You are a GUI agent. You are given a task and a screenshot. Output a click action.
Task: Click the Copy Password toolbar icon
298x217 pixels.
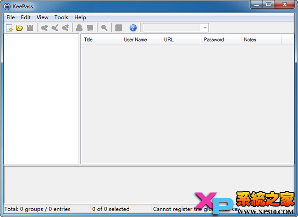pyautogui.click(x=90, y=28)
